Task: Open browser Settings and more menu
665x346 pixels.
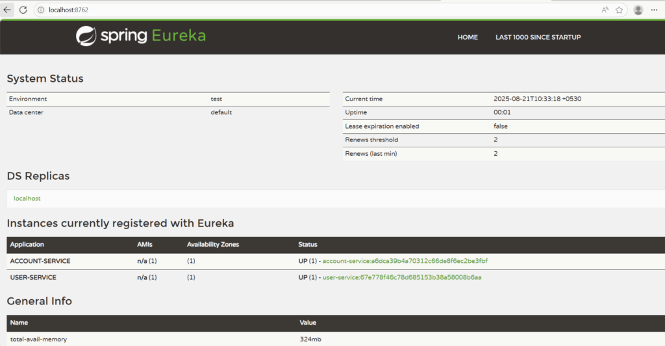Action: [655, 10]
